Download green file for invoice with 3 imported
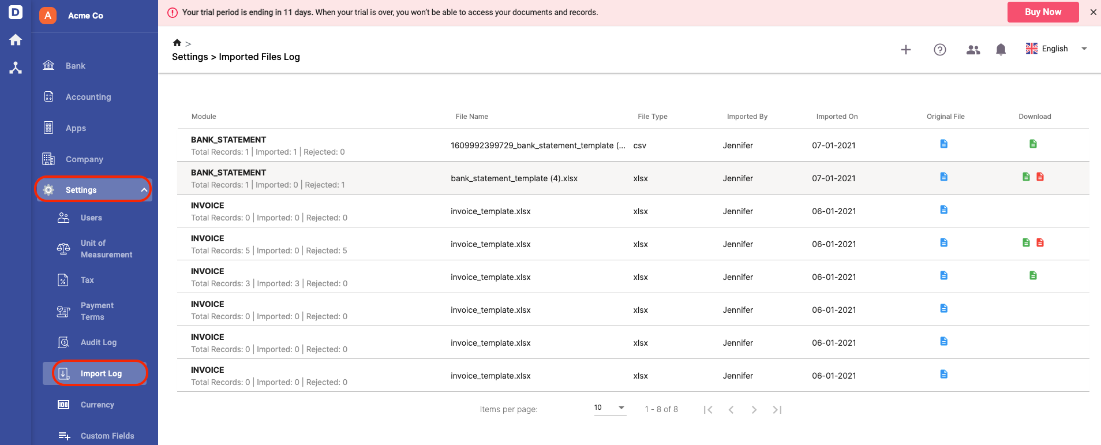This screenshot has height=445, width=1101. coord(1033,275)
